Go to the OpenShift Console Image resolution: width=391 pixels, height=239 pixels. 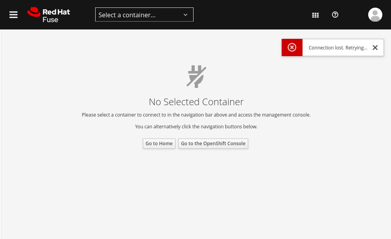coord(213,144)
